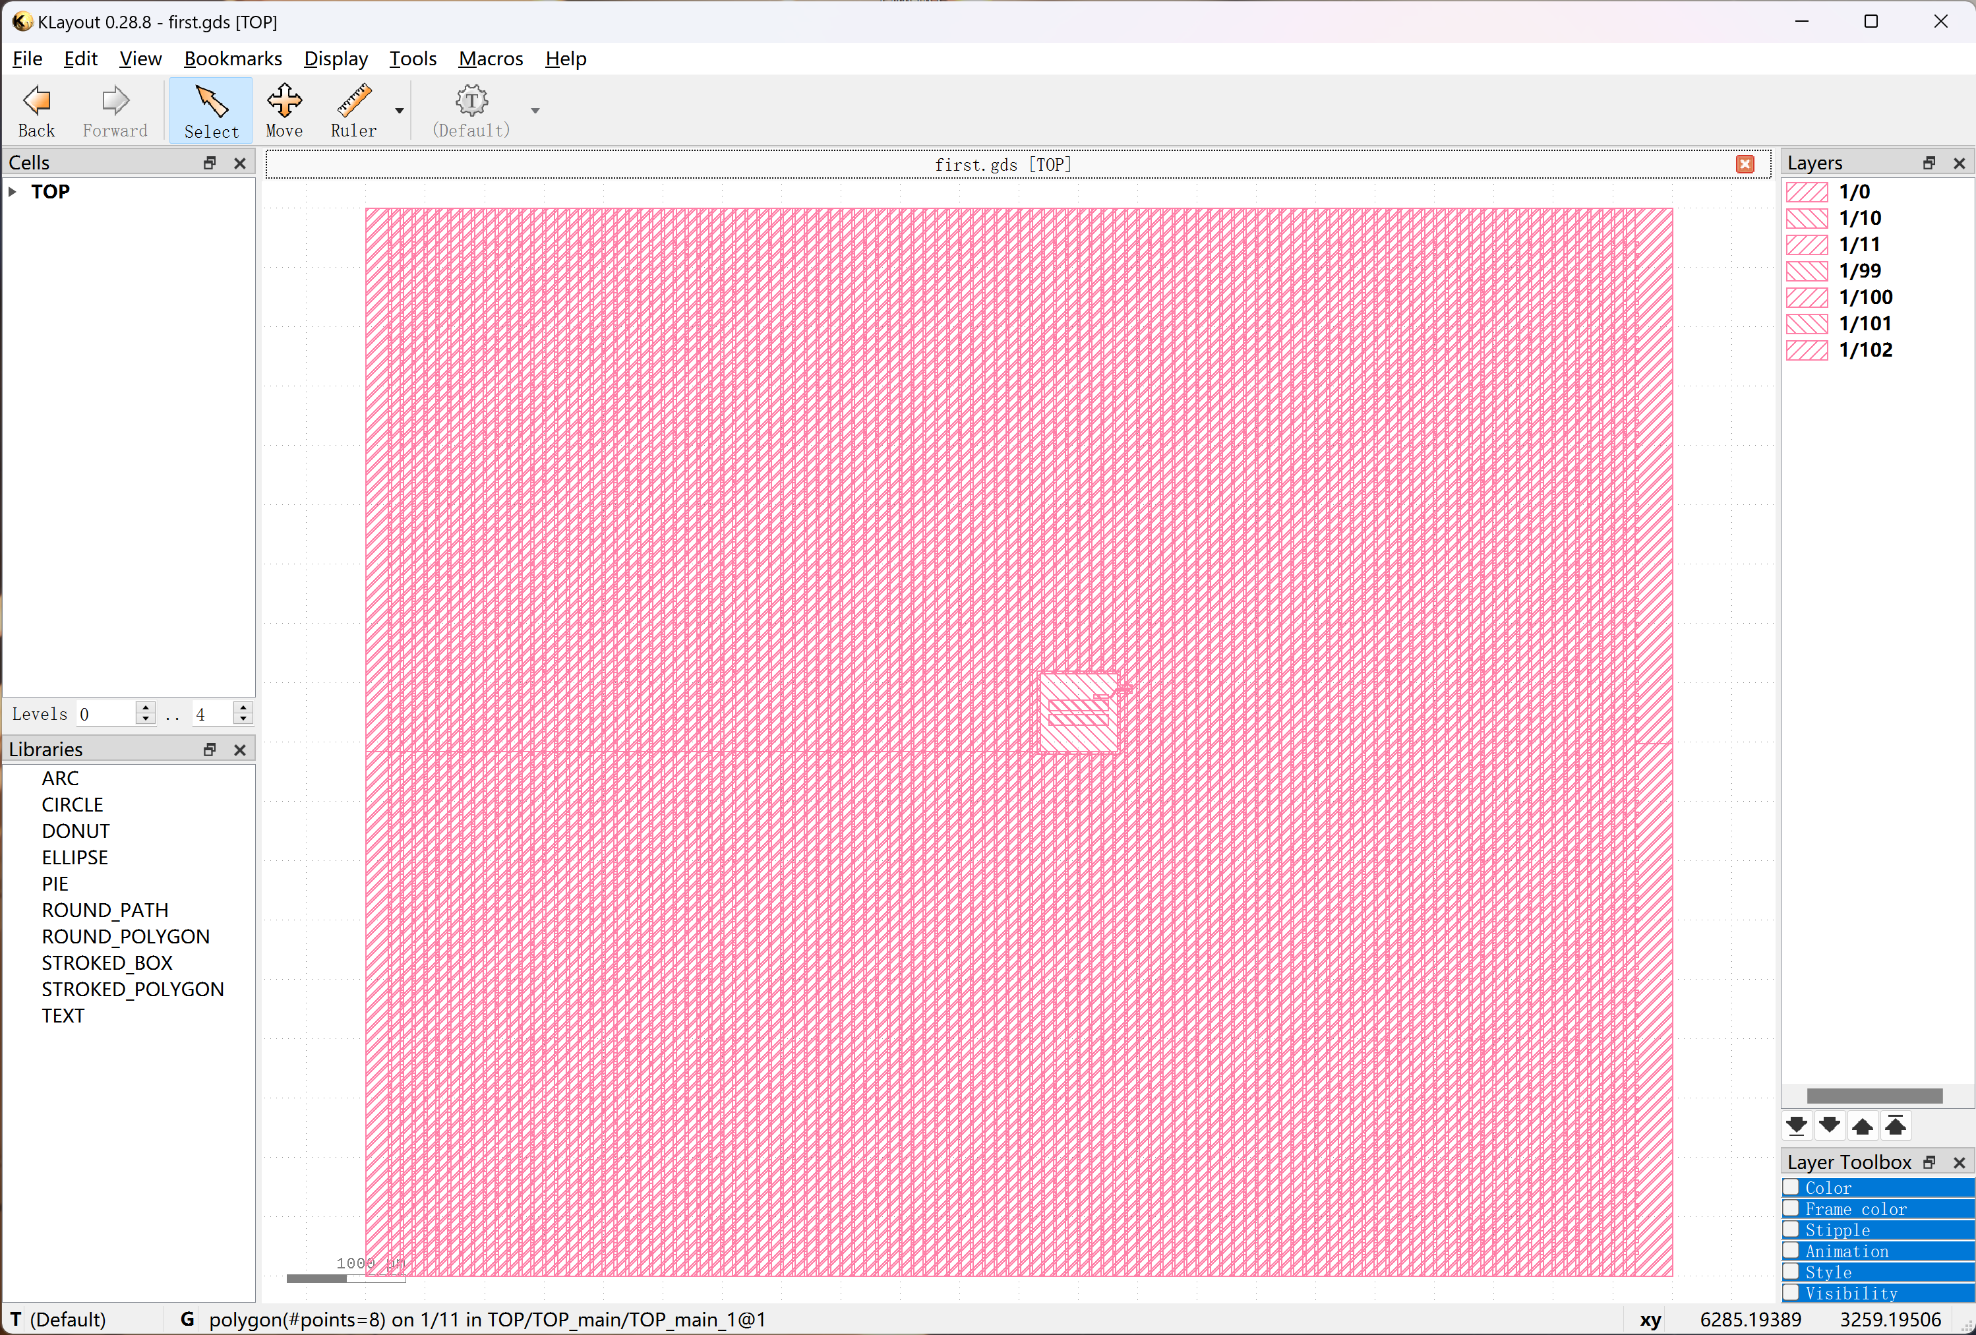
Task: Open the Ruler tool dropdown arrow
Action: point(399,111)
